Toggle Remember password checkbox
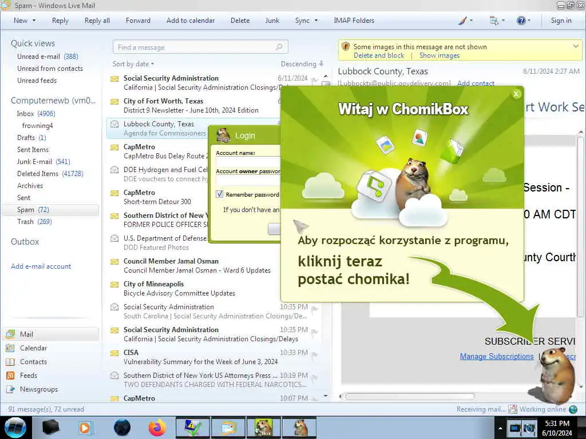This screenshot has height=439, width=586. (x=219, y=194)
